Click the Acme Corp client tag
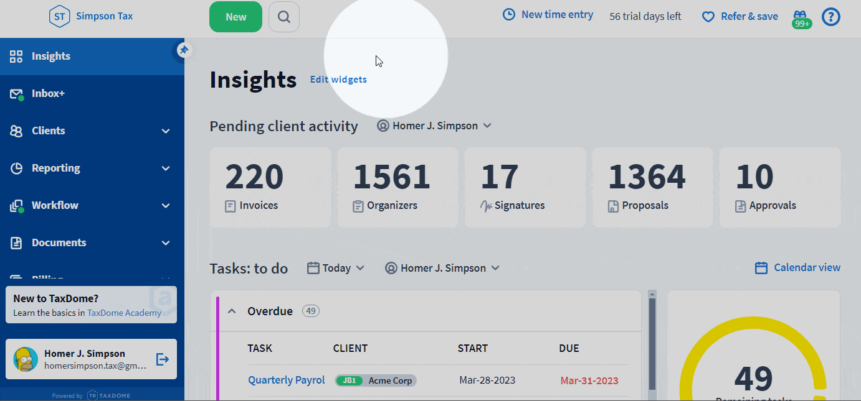Viewport: 861px width, 401px height. [x=376, y=380]
